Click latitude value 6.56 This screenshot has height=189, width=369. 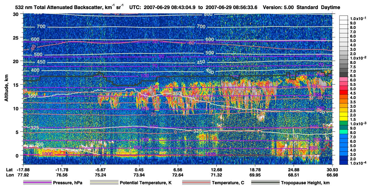(177, 170)
